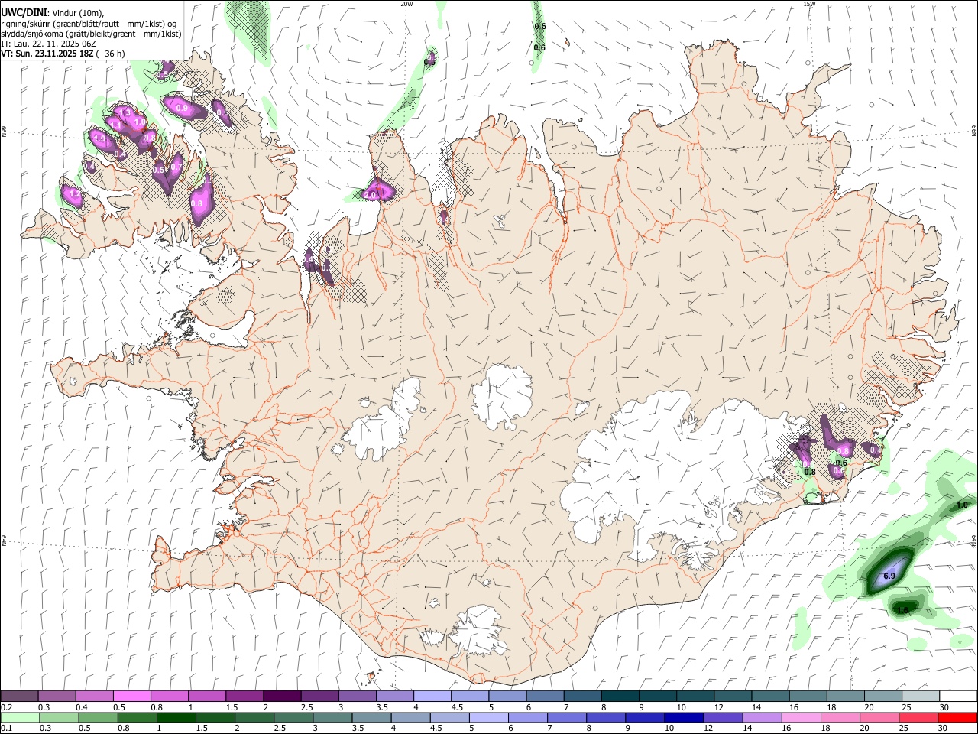The width and height of the screenshot is (978, 734).
Task: Pick navy blue lower swatch starting at 10
Action: [684, 718]
